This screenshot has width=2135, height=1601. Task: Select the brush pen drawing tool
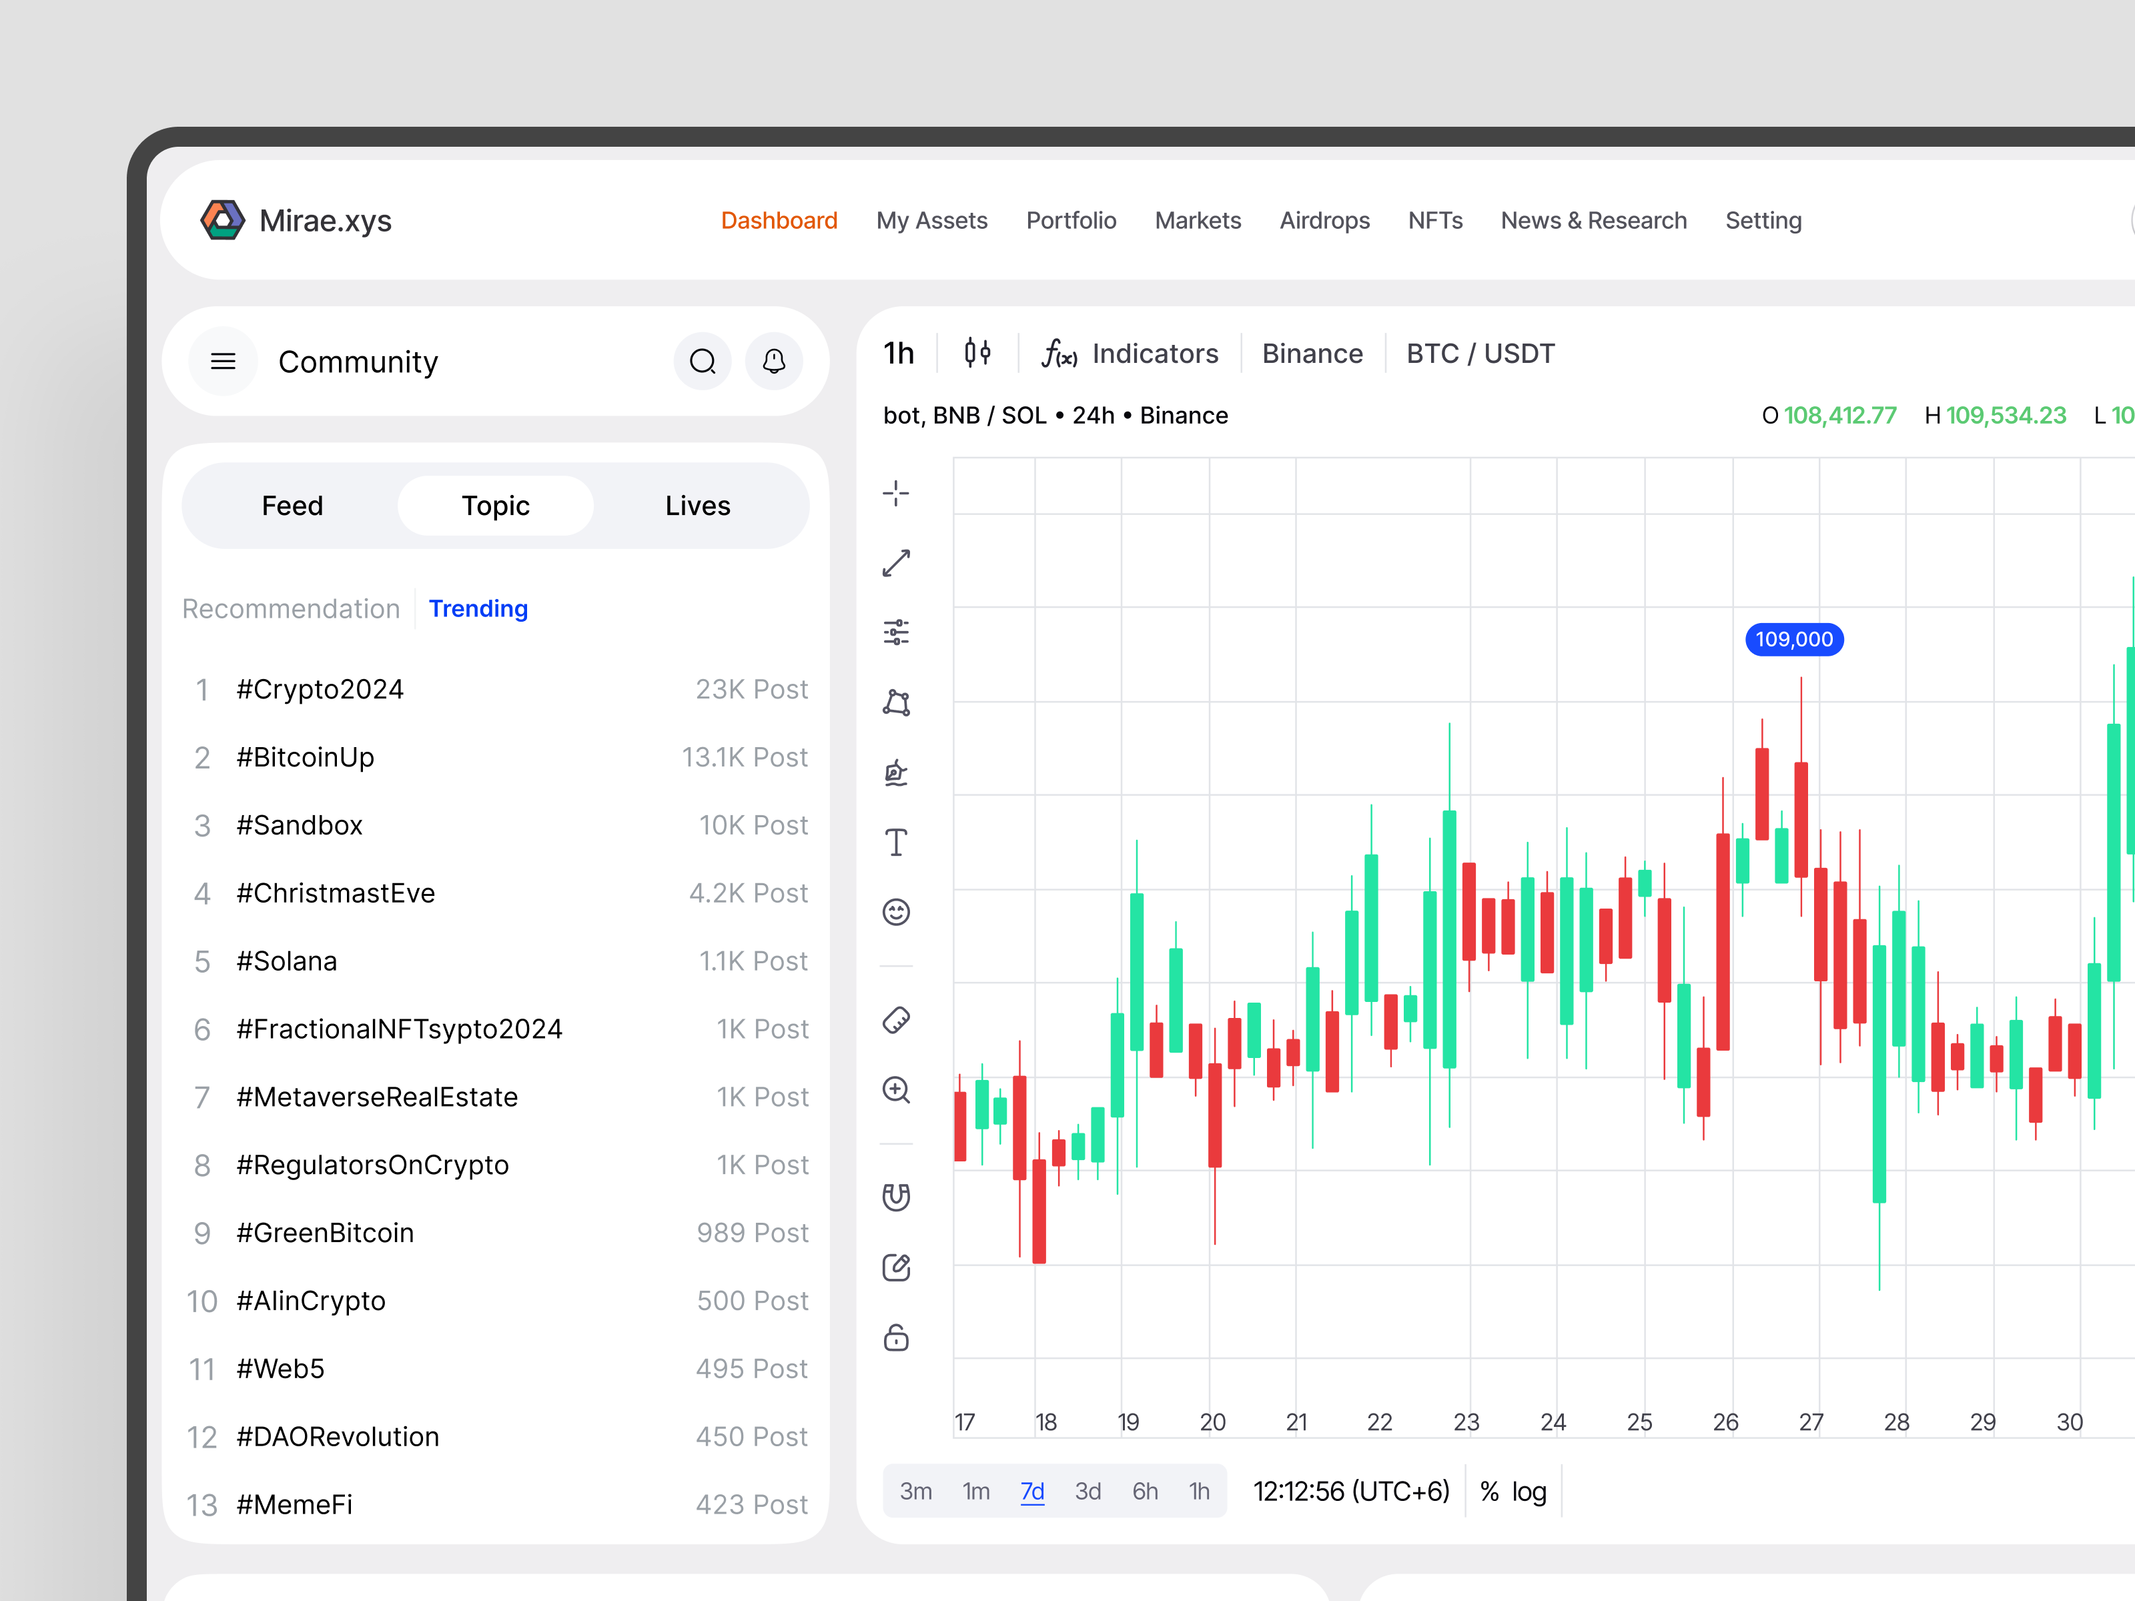pyautogui.click(x=895, y=772)
